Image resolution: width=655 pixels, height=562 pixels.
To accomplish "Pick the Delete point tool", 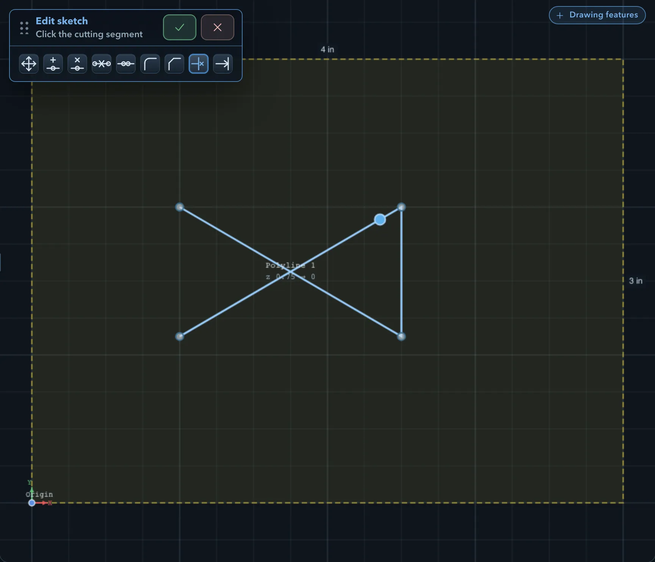I will pos(77,64).
